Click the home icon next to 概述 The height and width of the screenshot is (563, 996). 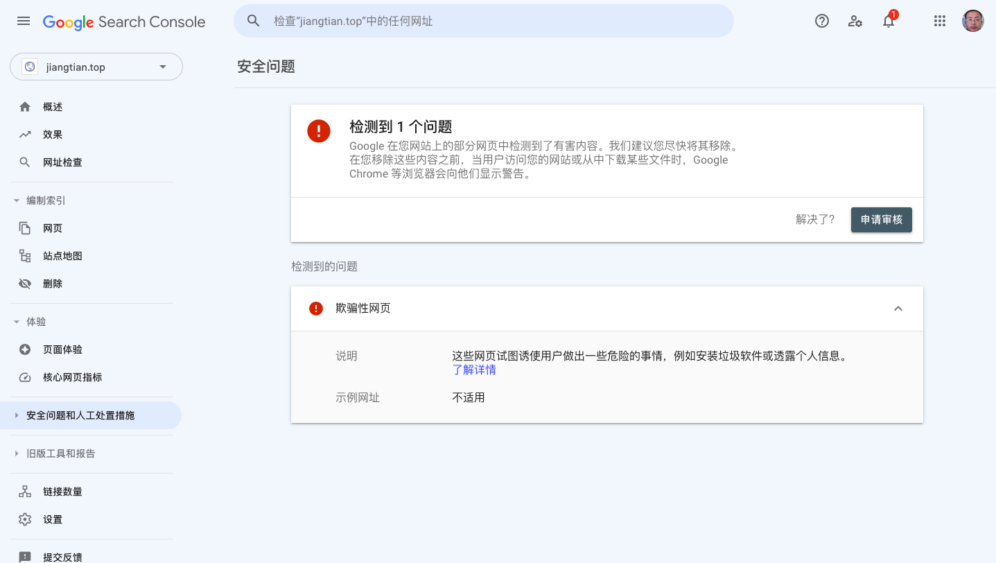[x=25, y=107]
